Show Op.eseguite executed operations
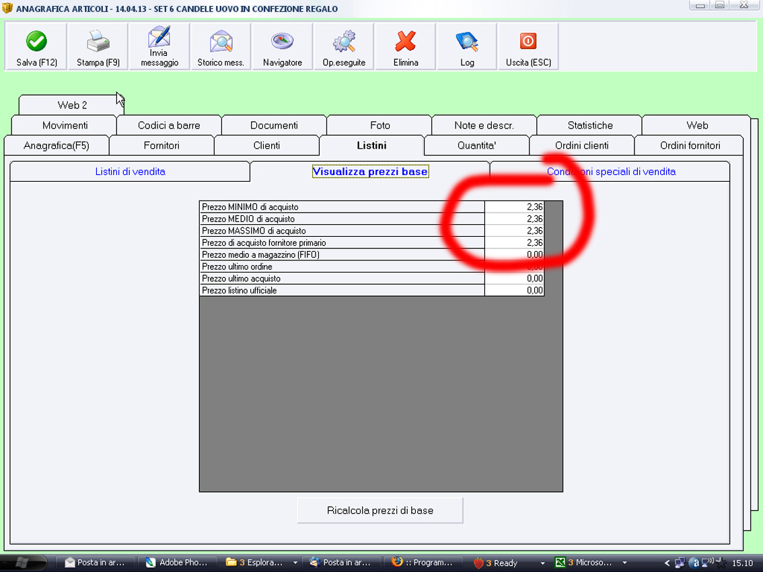Image resolution: width=763 pixels, height=572 pixels. click(x=344, y=46)
